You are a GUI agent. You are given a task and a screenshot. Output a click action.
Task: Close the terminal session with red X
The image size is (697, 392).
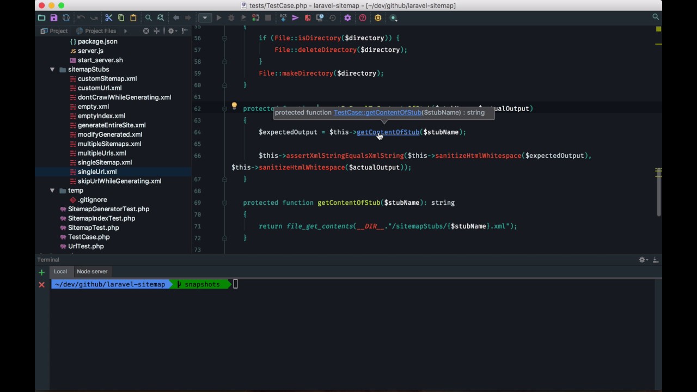coord(41,285)
